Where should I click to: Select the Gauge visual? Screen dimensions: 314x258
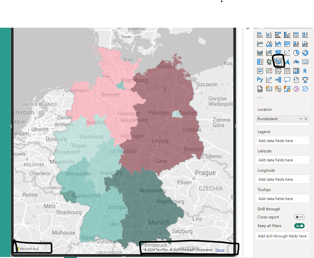coord(296,62)
